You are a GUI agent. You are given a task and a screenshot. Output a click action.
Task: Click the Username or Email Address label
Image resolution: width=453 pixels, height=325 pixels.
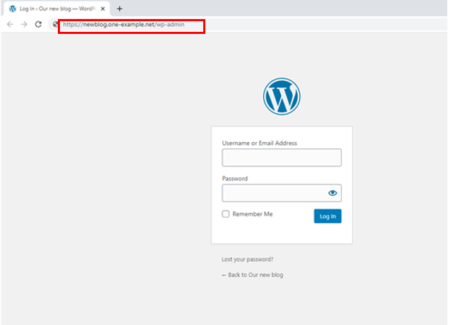(259, 143)
